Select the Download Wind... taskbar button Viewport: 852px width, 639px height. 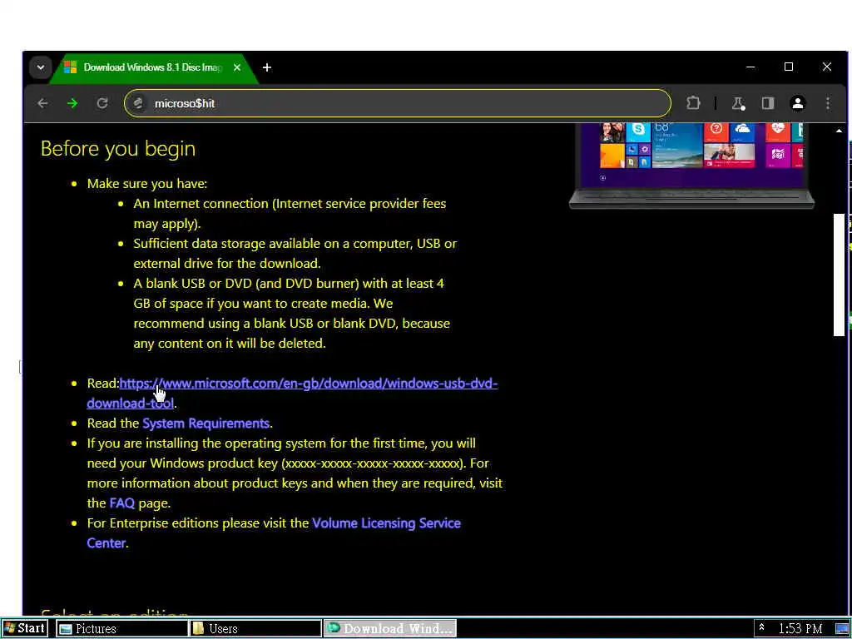pyautogui.click(x=390, y=629)
